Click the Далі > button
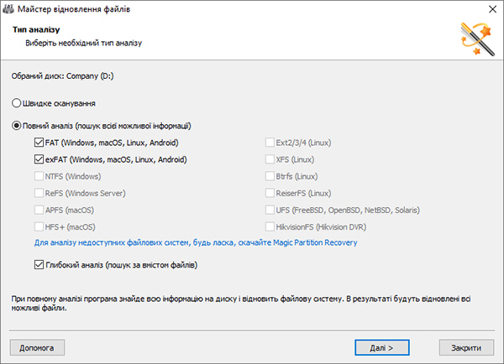The image size is (504, 364). coord(382,347)
